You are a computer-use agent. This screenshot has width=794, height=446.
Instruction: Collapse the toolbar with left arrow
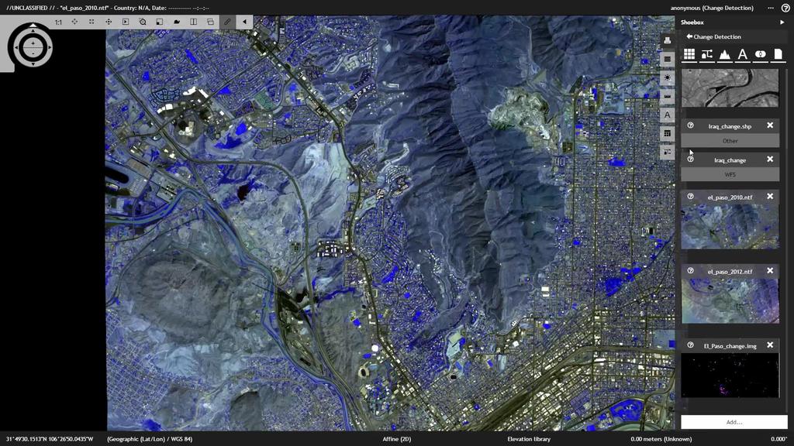click(244, 22)
